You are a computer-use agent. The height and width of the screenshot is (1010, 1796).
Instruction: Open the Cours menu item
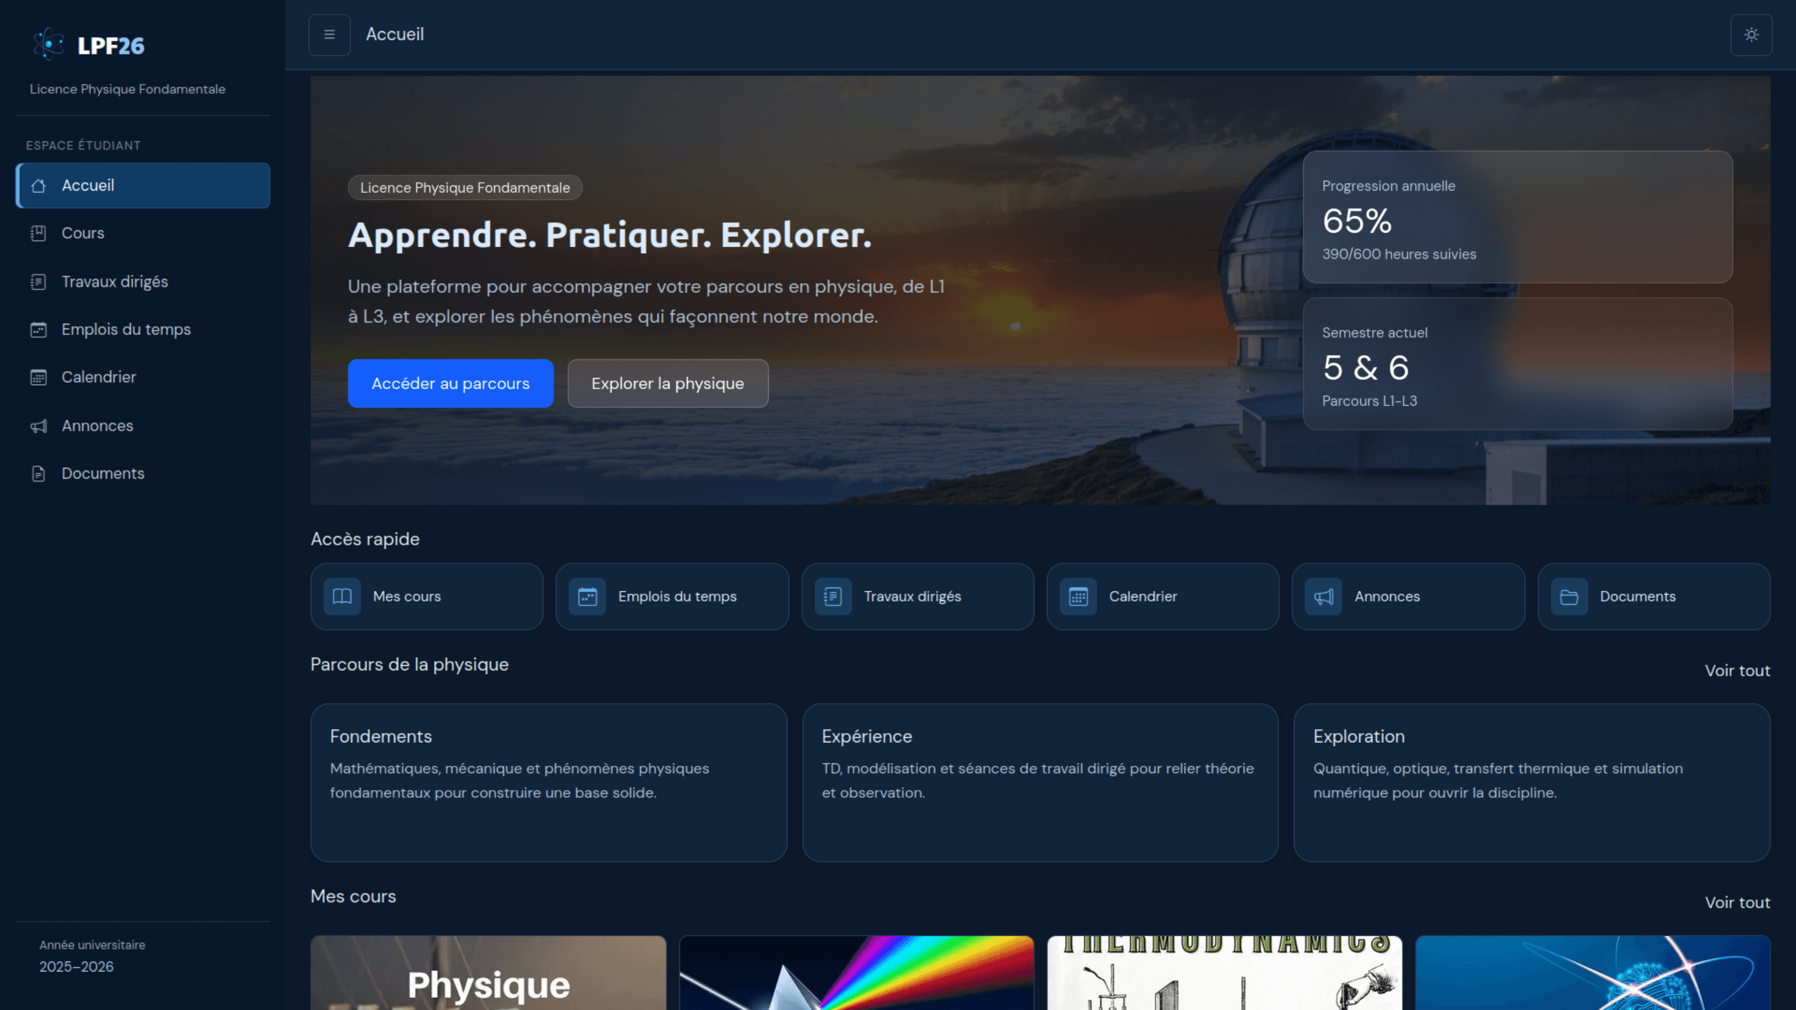click(x=143, y=234)
